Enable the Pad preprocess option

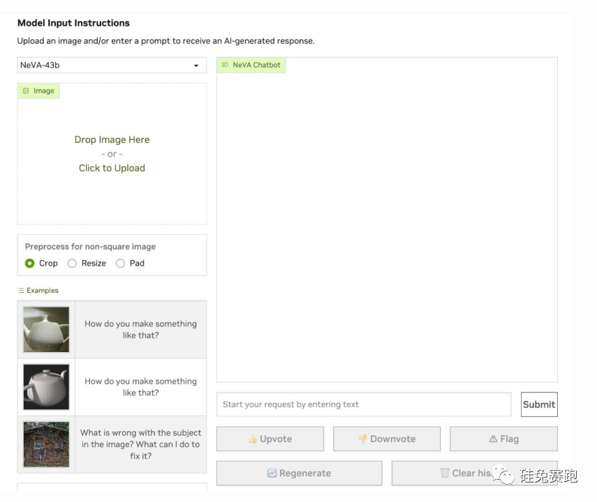[120, 264]
